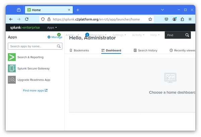
Task: Switch to the Bookmarks tab
Action: (x=79, y=50)
